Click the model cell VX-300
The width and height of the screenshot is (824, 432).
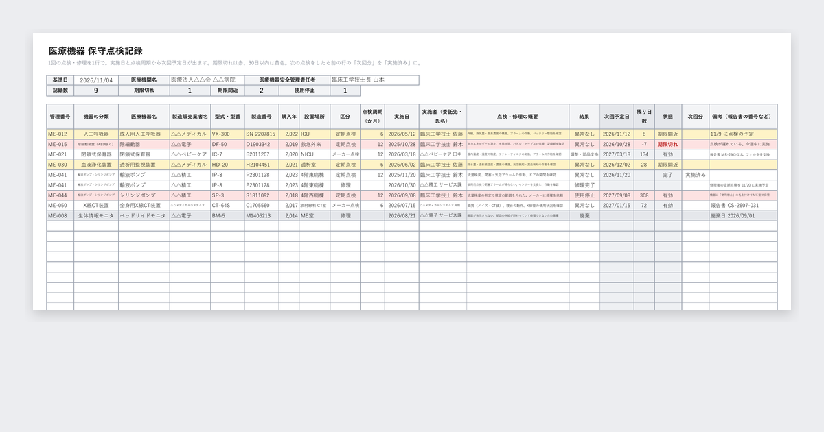click(x=228, y=134)
